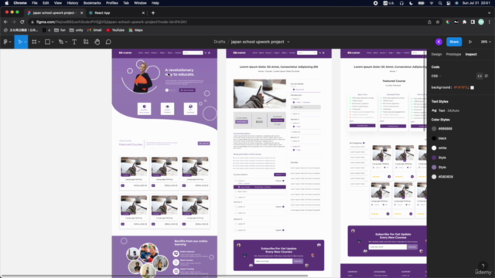Open the user avatar K
Viewport: 495px width, 278px height.
point(439,42)
